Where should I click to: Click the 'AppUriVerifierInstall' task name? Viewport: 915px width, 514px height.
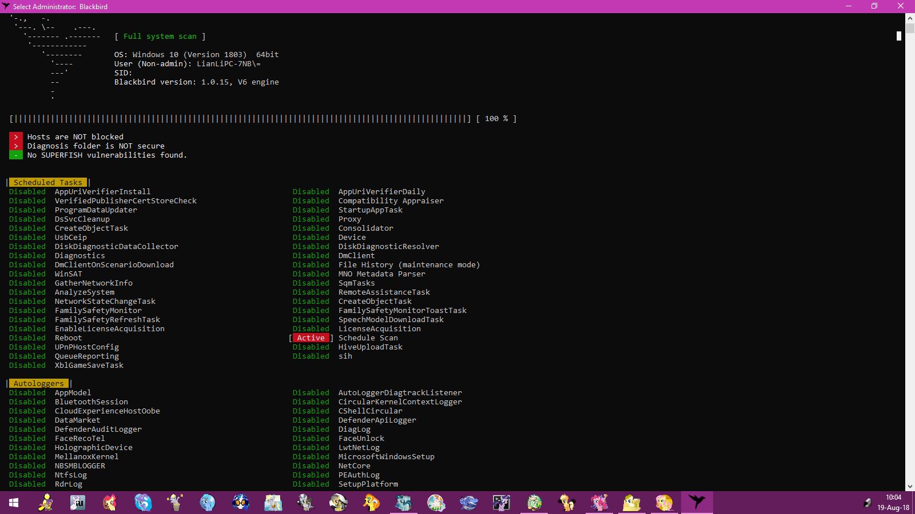pos(103,192)
